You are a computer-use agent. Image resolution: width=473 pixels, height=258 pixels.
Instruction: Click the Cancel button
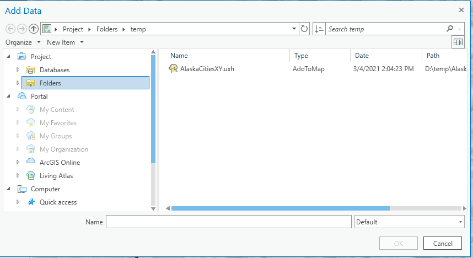coord(443,243)
